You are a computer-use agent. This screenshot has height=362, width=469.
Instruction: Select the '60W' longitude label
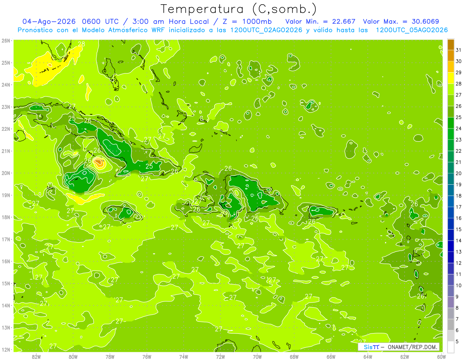coord(441,357)
